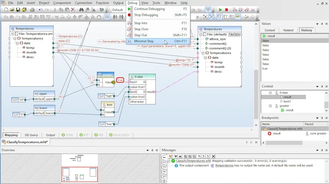This screenshot has width=329, height=184.
Task: Click the HTML output tab
Action: point(68,135)
